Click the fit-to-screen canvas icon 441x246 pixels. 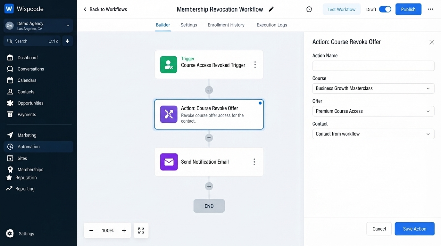(x=141, y=230)
